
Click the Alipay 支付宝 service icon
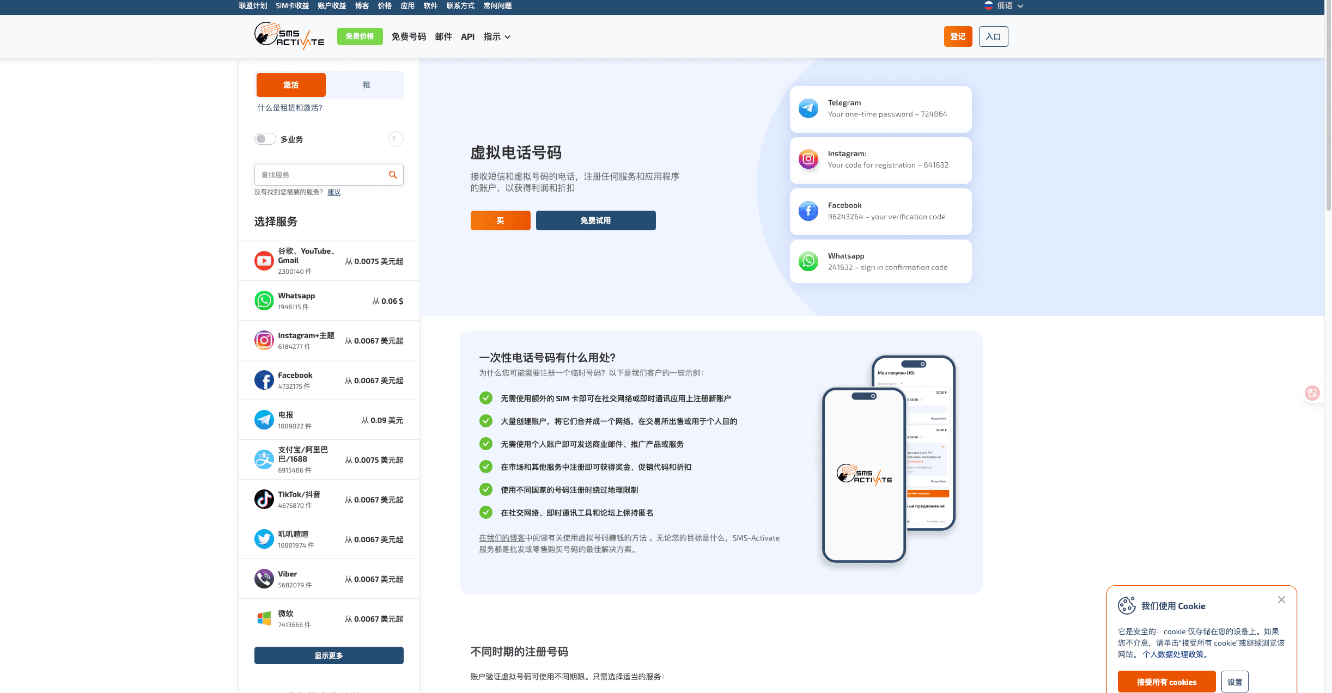tap(264, 459)
